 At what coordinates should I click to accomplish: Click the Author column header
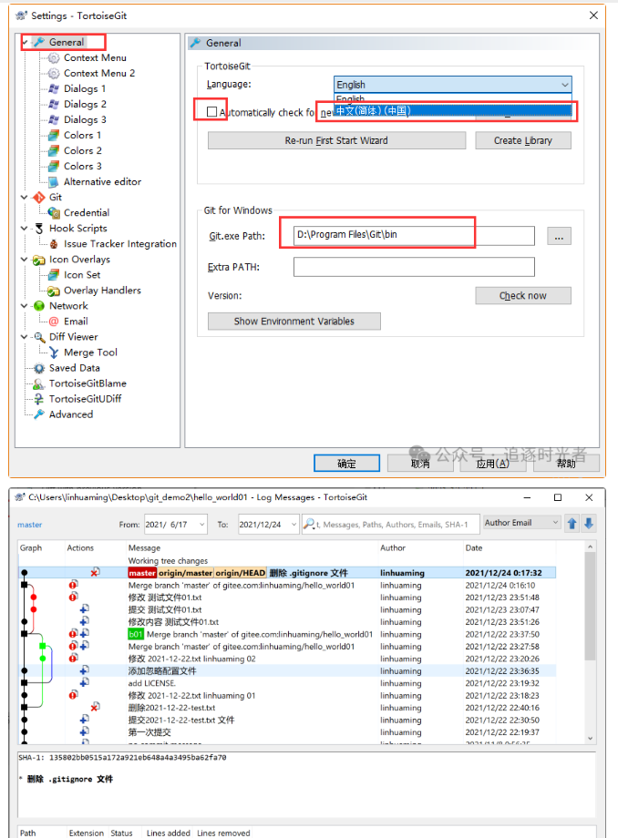pos(393,547)
